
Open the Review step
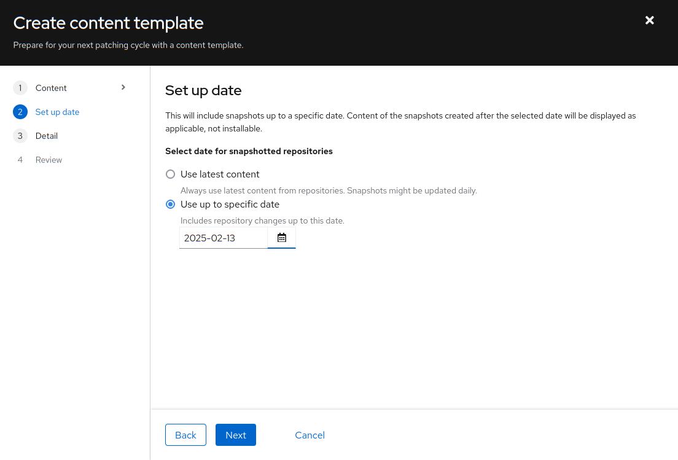49,160
